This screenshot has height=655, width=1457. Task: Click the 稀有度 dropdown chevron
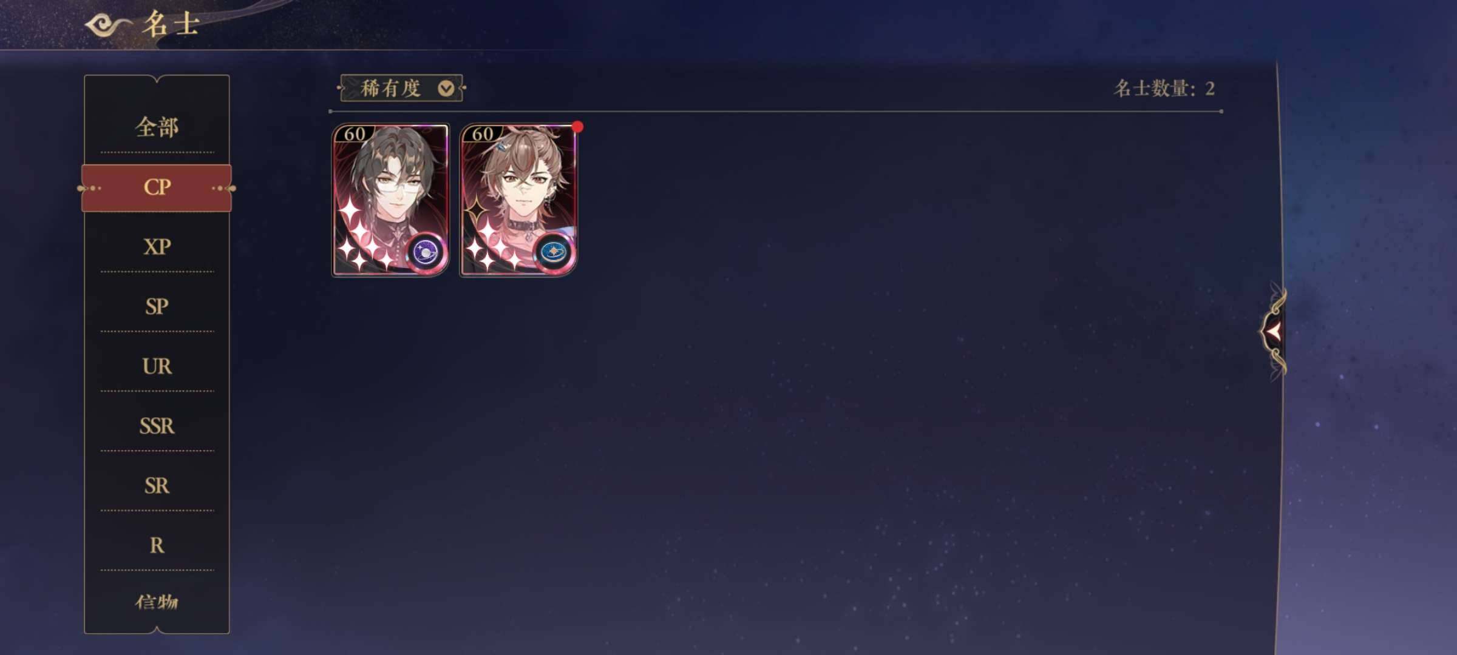446,89
